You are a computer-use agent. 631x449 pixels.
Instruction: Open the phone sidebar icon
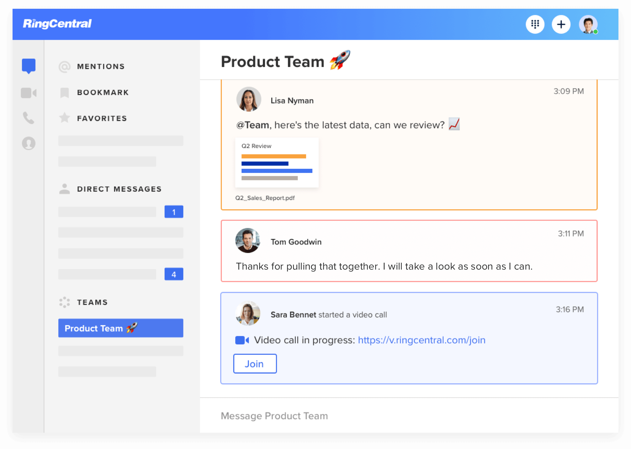tap(29, 118)
